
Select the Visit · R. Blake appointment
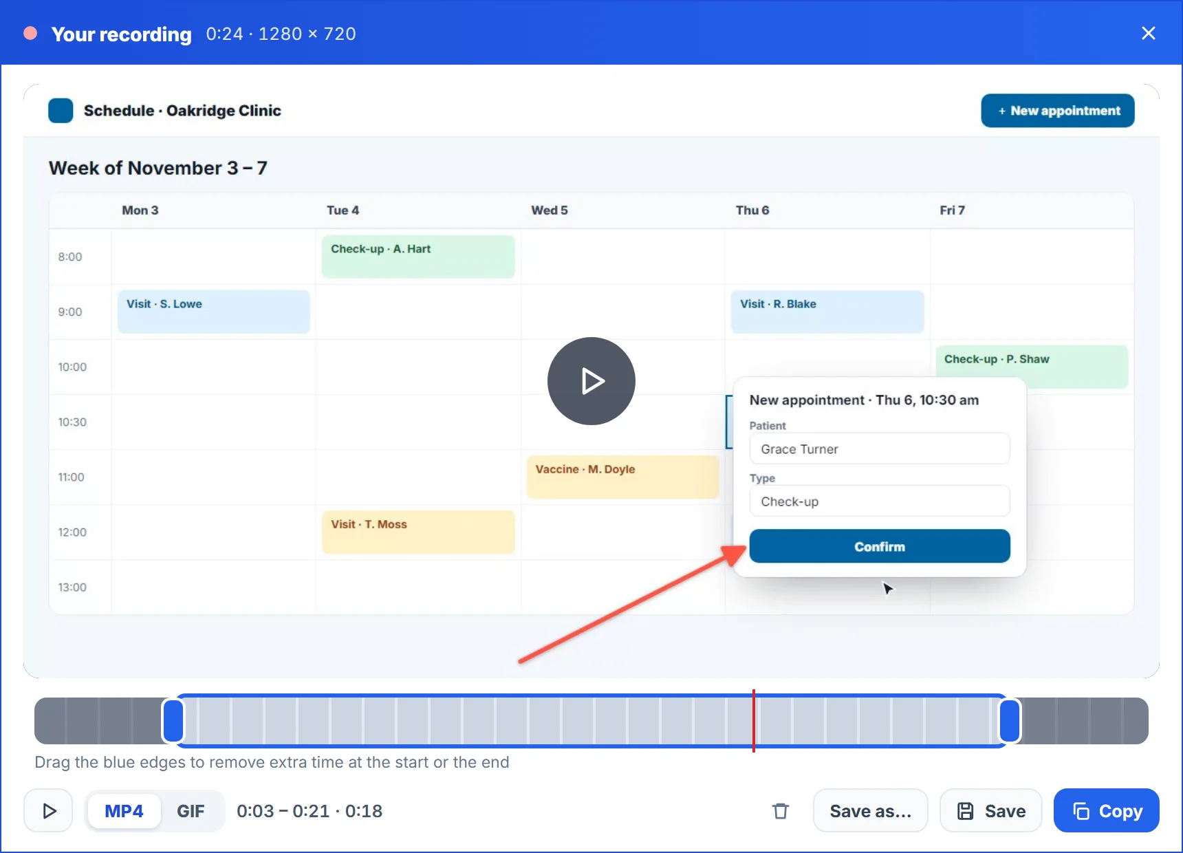click(x=827, y=312)
